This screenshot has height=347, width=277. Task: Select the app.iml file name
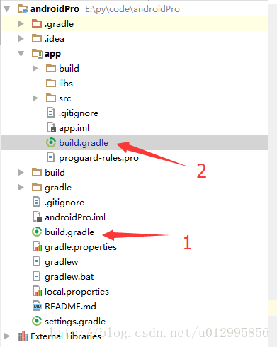[x=74, y=128]
